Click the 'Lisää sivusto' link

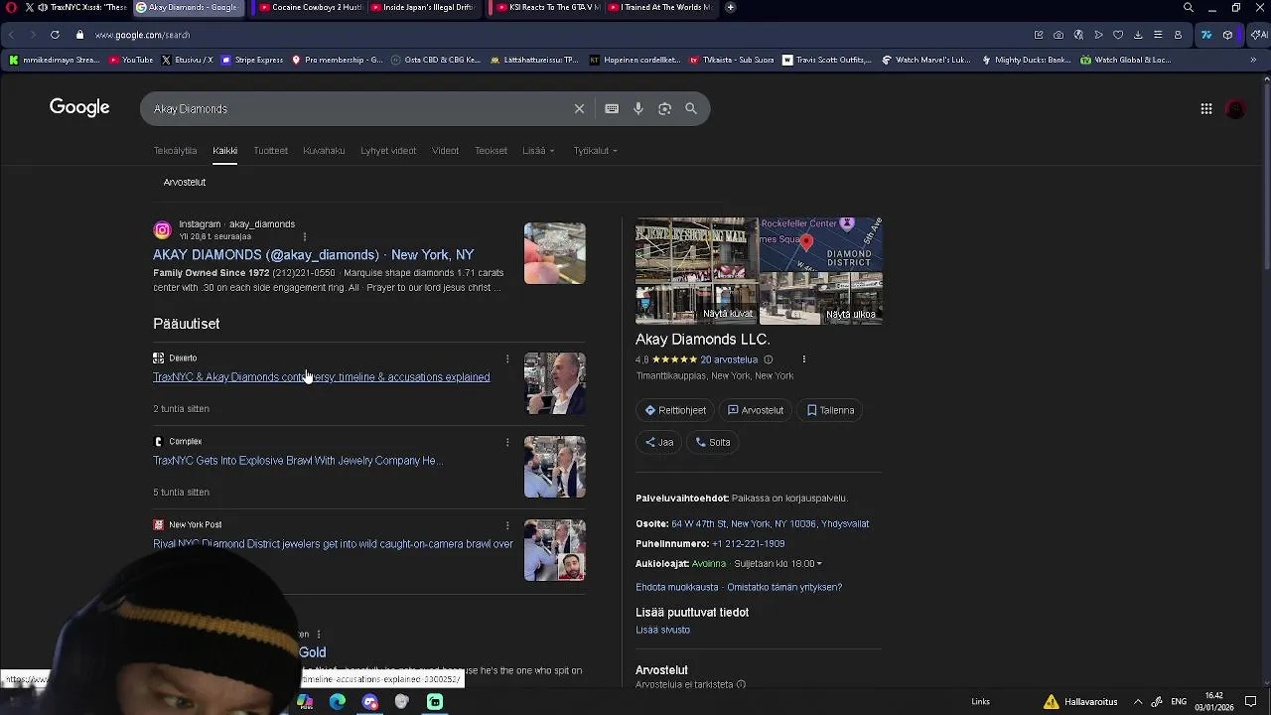point(662,630)
